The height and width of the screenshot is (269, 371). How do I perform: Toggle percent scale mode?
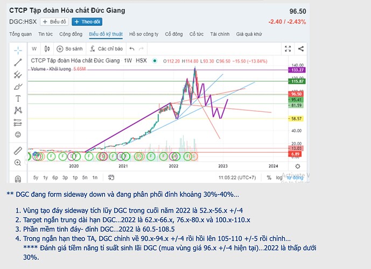tap(269, 178)
